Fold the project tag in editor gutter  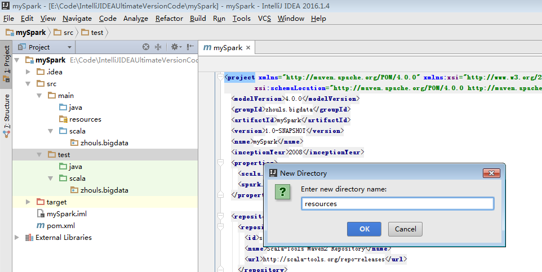[220, 77]
